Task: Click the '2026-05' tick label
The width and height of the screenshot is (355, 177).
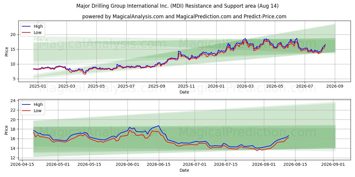Action: click(275, 86)
